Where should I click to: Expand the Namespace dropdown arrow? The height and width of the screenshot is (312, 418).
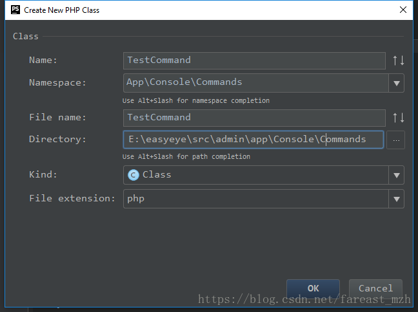coord(397,83)
